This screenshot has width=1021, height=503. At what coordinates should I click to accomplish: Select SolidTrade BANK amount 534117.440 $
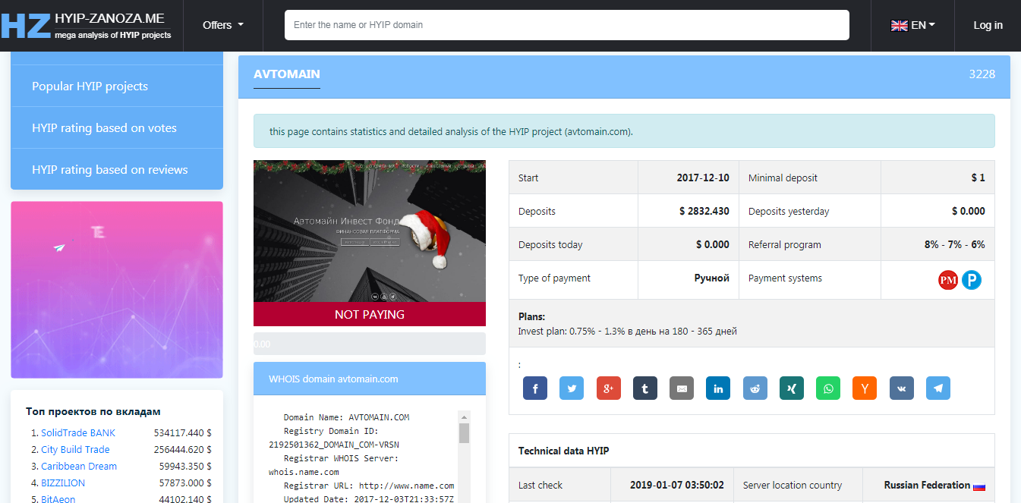point(182,433)
